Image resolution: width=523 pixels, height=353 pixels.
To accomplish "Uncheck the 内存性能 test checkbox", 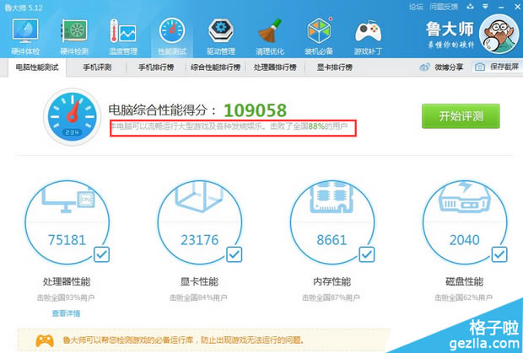I will (367, 254).
